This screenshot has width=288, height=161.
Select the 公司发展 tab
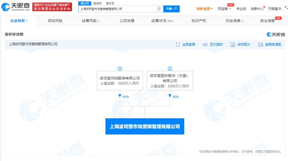pyautogui.click(x=127, y=21)
